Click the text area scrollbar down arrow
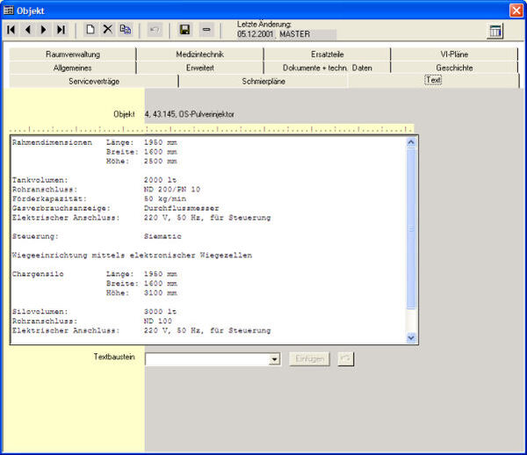Image resolution: width=527 pixels, height=455 pixels. pyautogui.click(x=412, y=337)
